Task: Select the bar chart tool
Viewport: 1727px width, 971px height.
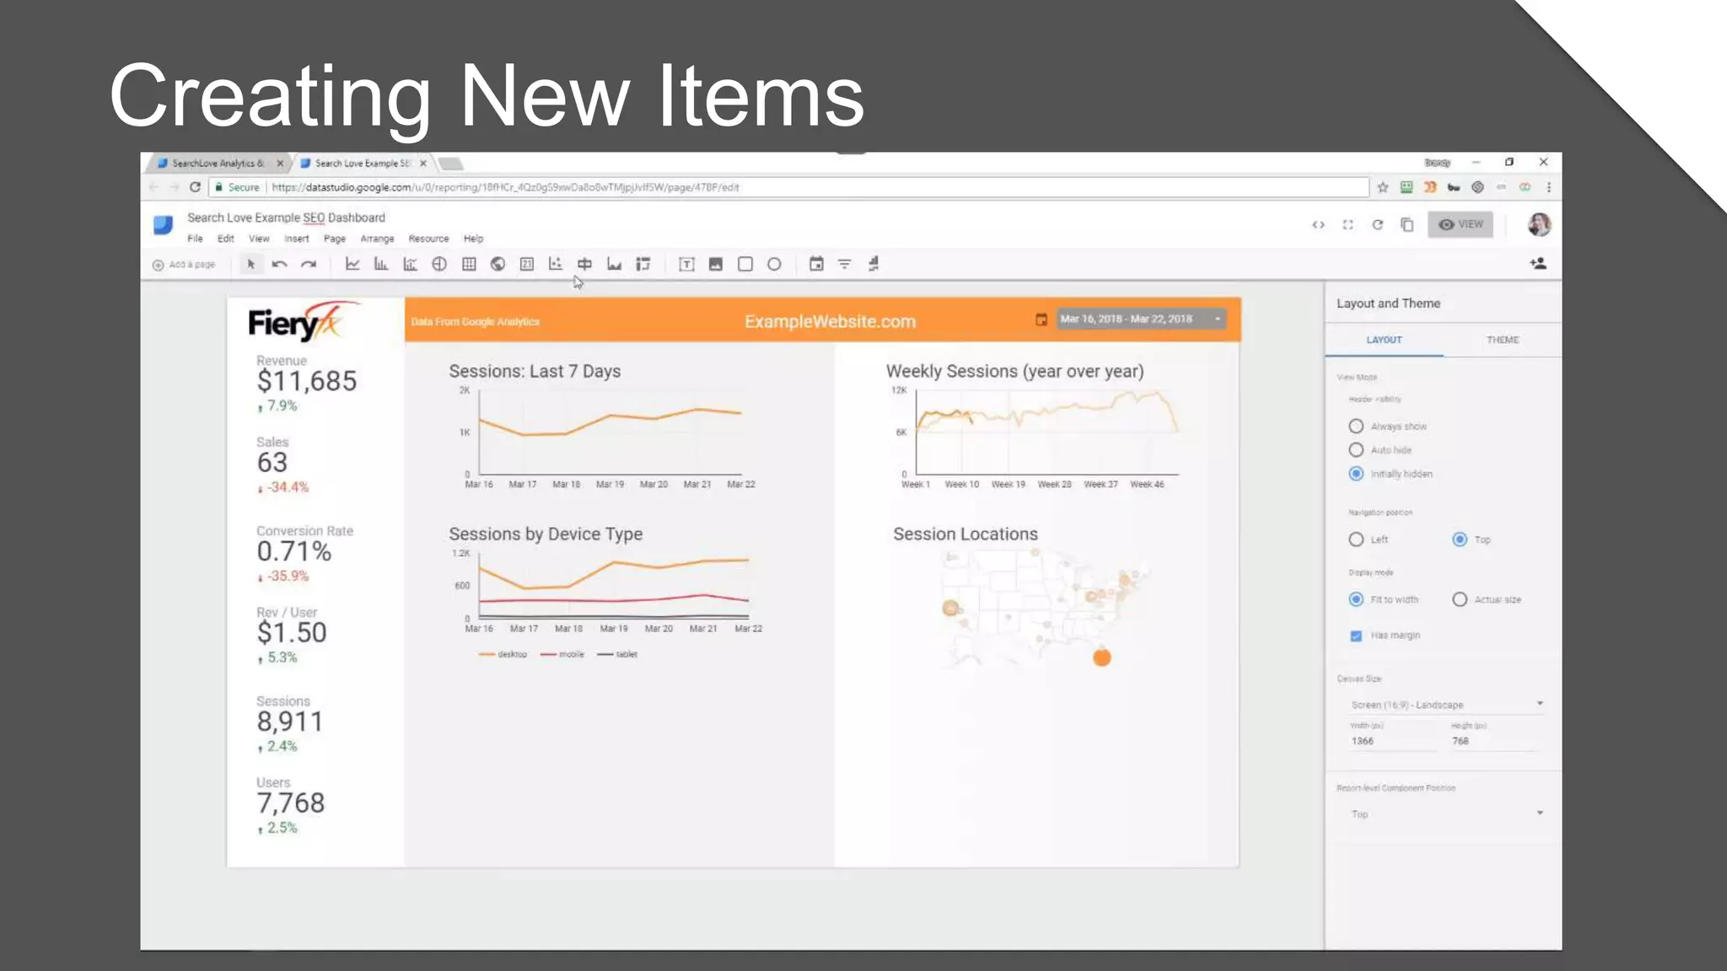Action: (381, 265)
